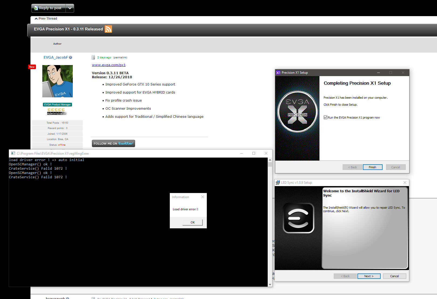Uncheck Run the EVGA Precision X1 program now
This screenshot has width=437, height=299.
point(326,118)
